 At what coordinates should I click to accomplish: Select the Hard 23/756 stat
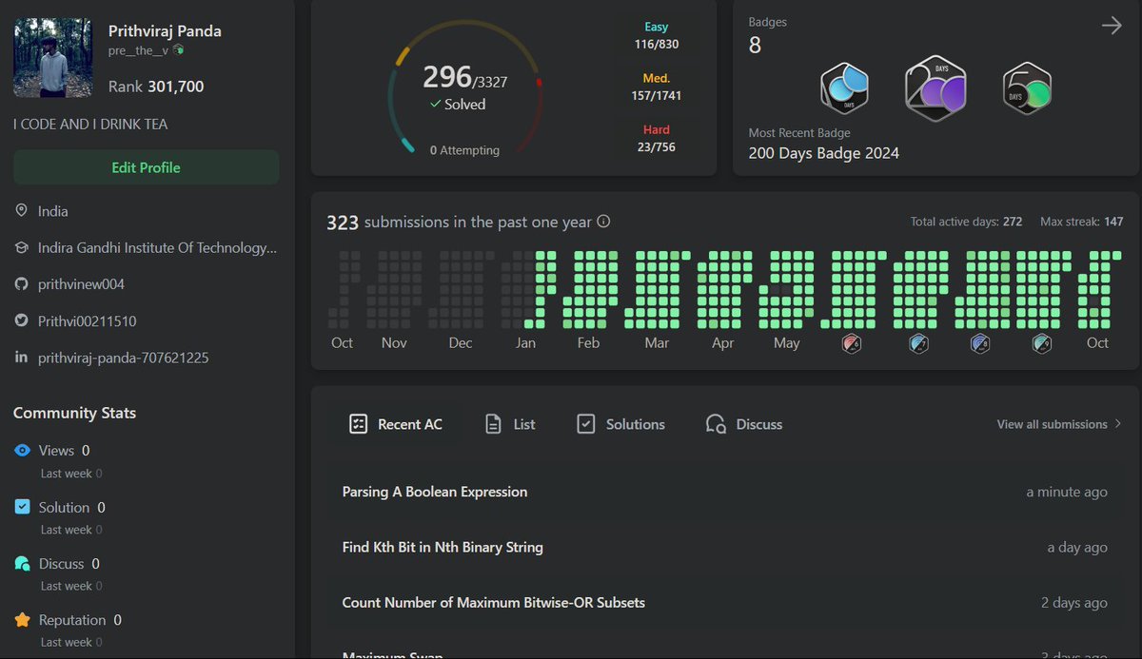657,138
